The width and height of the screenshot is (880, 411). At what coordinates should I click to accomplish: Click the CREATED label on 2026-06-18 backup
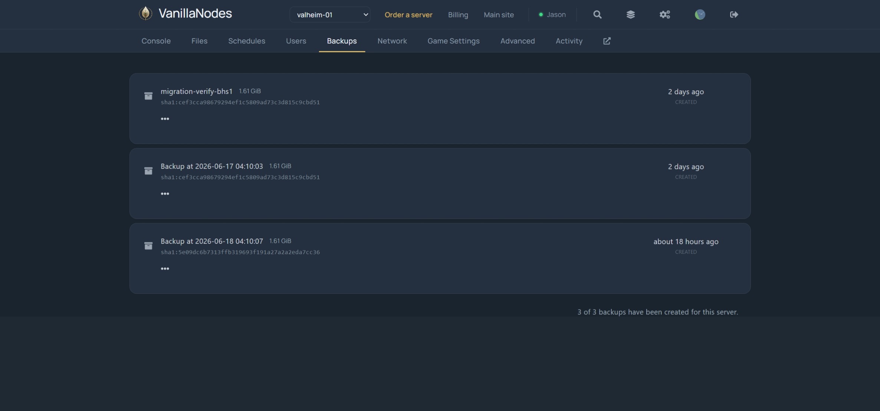[x=686, y=252]
